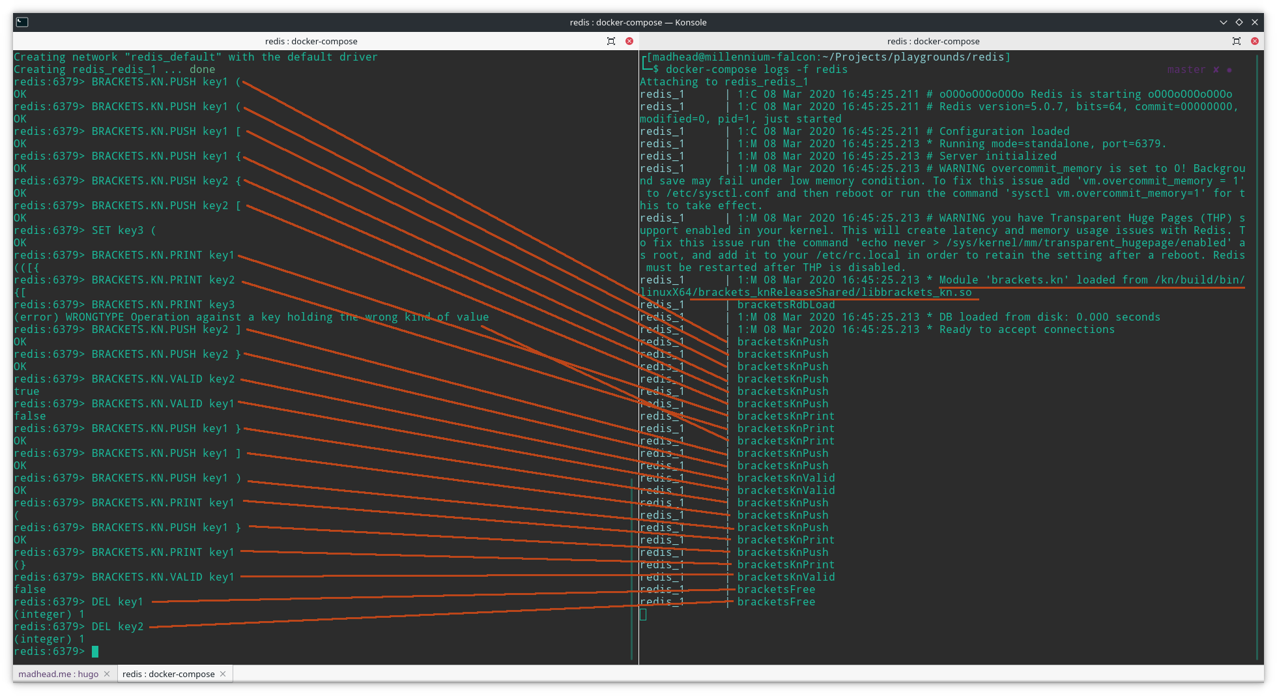The width and height of the screenshot is (1277, 696).
Task: Click the 'master' git branch indicator
Action: [x=1186, y=70]
